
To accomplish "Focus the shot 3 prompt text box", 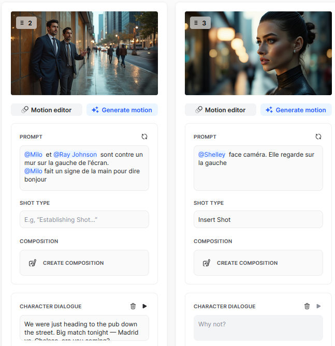I will pyautogui.click(x=258, y=168).
